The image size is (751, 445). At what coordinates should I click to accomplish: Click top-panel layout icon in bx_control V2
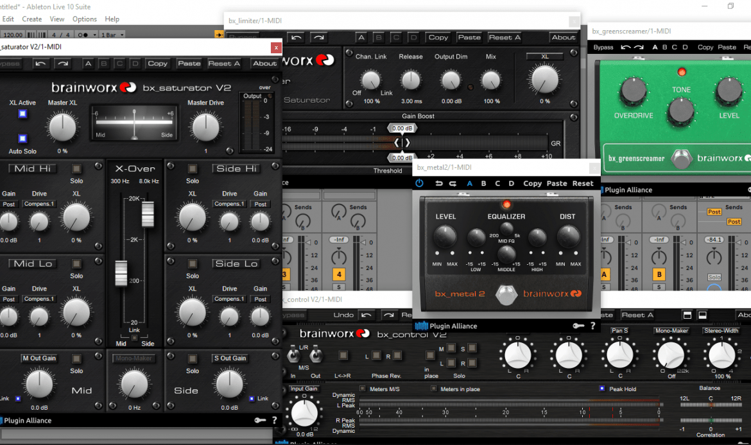(687, 315)
